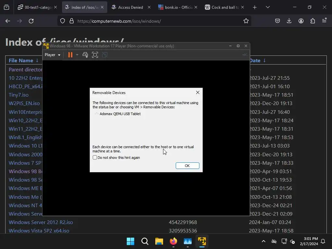Screen dimensions: 332x249
Task: Open W2PIS_EN.iso link
Action: coord(24,103)
